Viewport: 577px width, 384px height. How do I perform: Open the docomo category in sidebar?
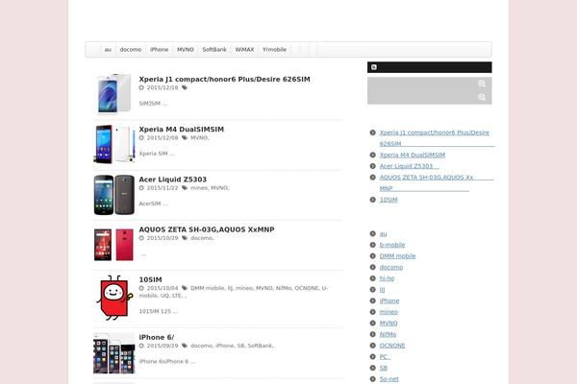[x=391, y=267]
